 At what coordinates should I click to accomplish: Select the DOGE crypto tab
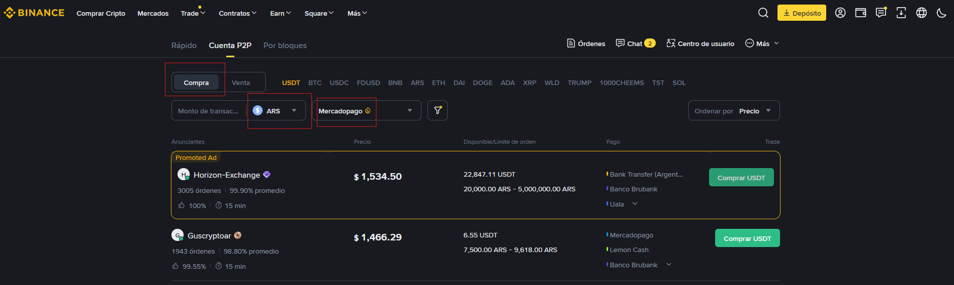point(483,83)
